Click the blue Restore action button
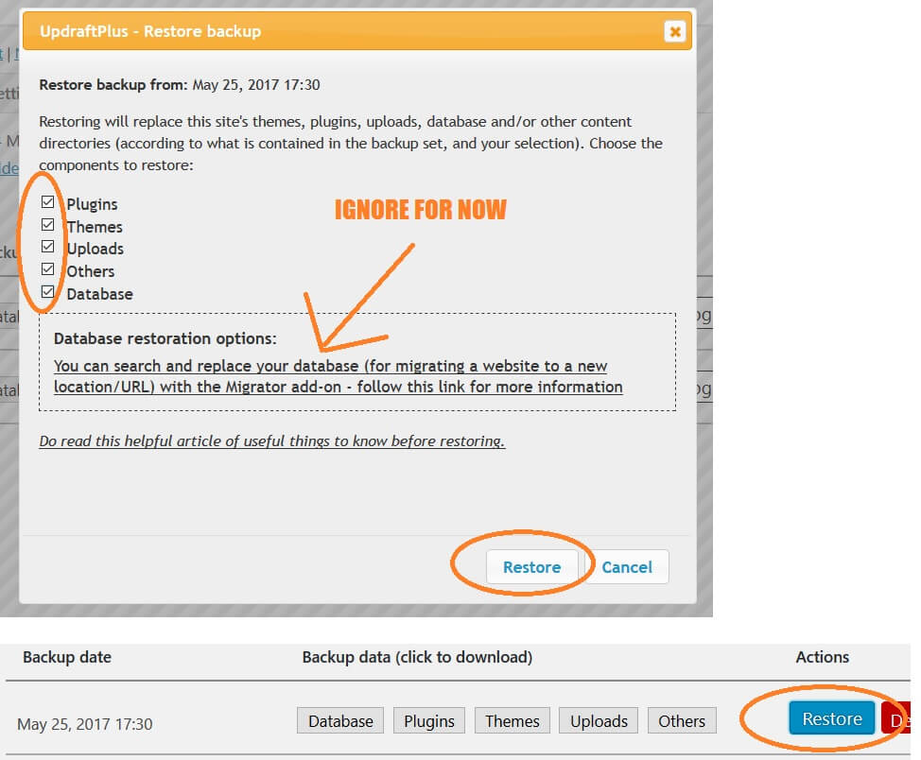The height and width of the screenshot is (760, 921). 832,718
